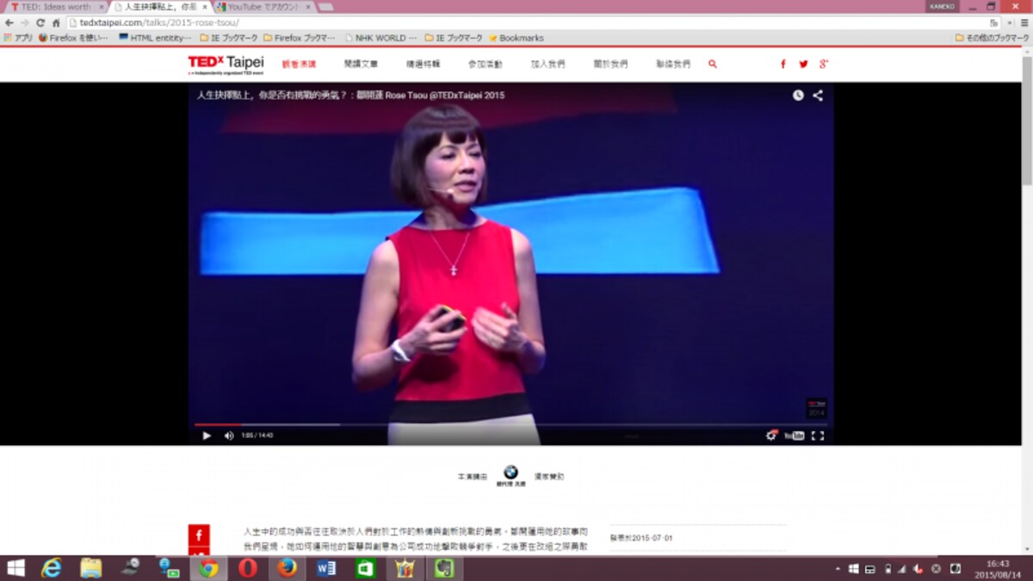
Task: Click the share icon in video player
Action: (818, 96)
